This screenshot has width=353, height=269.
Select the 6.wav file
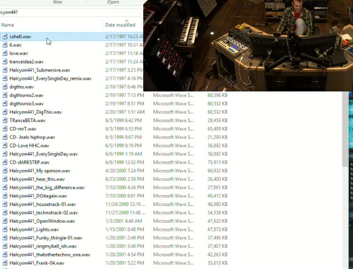[x=15, y=45]
